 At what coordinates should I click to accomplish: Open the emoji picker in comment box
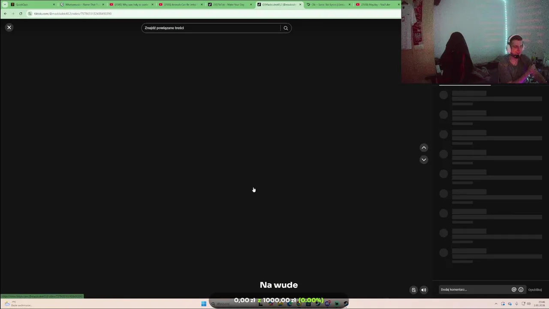[521, 290]
